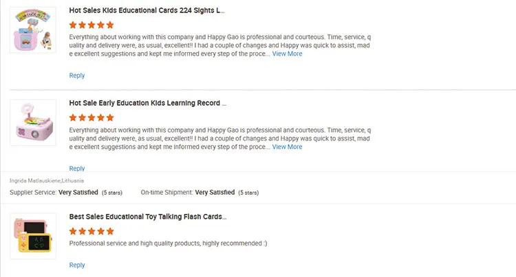This screenshot has height=277, width=516.
Task: Click the five-star rating under Kids Educational Cards
Action: point(92,25)
